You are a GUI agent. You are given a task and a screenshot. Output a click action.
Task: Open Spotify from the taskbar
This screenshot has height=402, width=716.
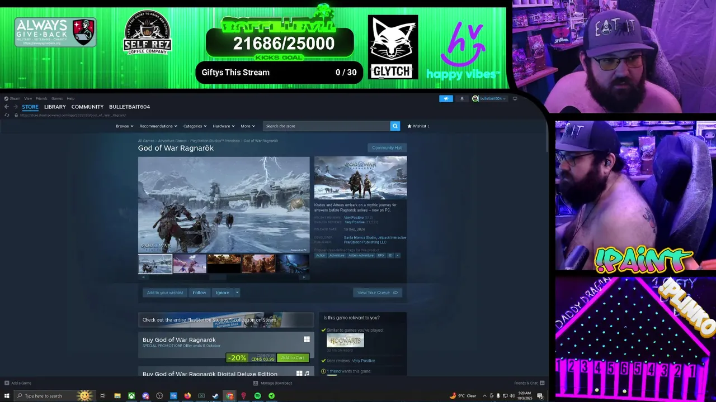pyautogui.click(x=257, y=396)
